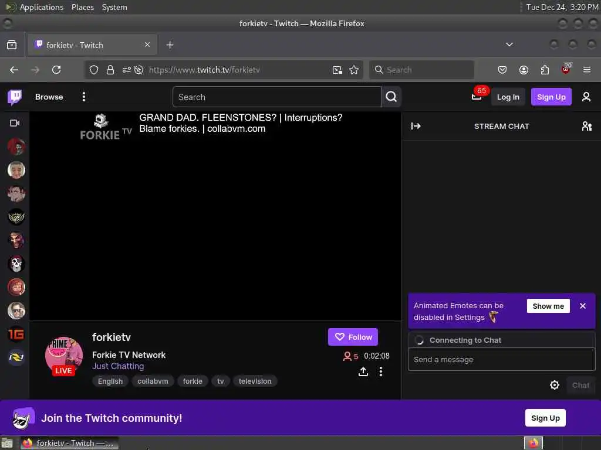Open the Twitch more options menu beside Browse

(83, 97)
